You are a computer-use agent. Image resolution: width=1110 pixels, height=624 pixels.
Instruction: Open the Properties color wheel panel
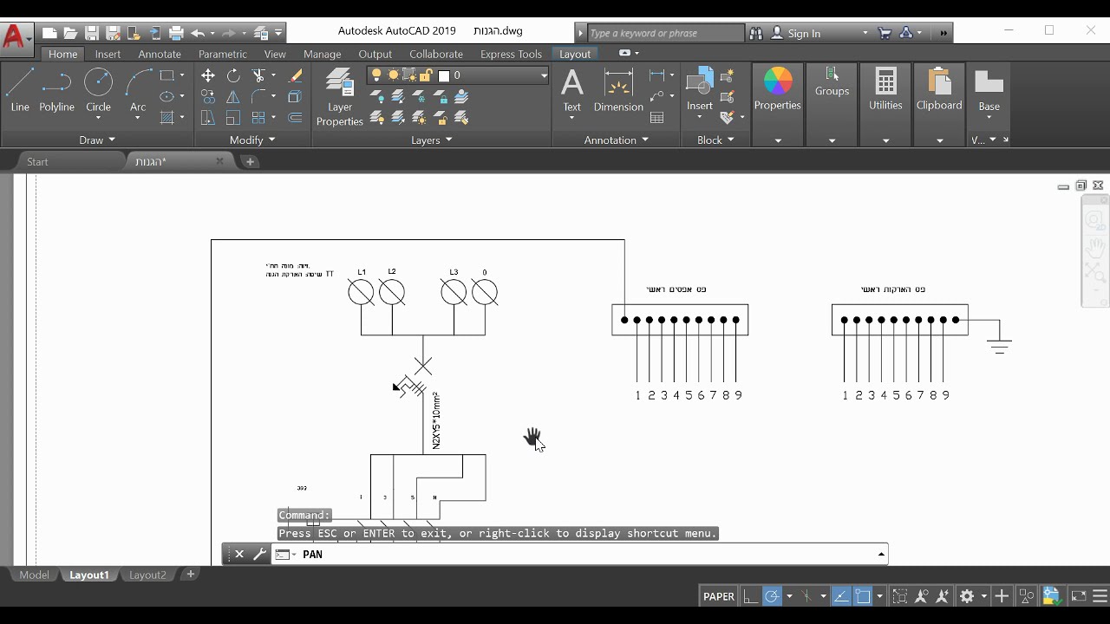777,90
